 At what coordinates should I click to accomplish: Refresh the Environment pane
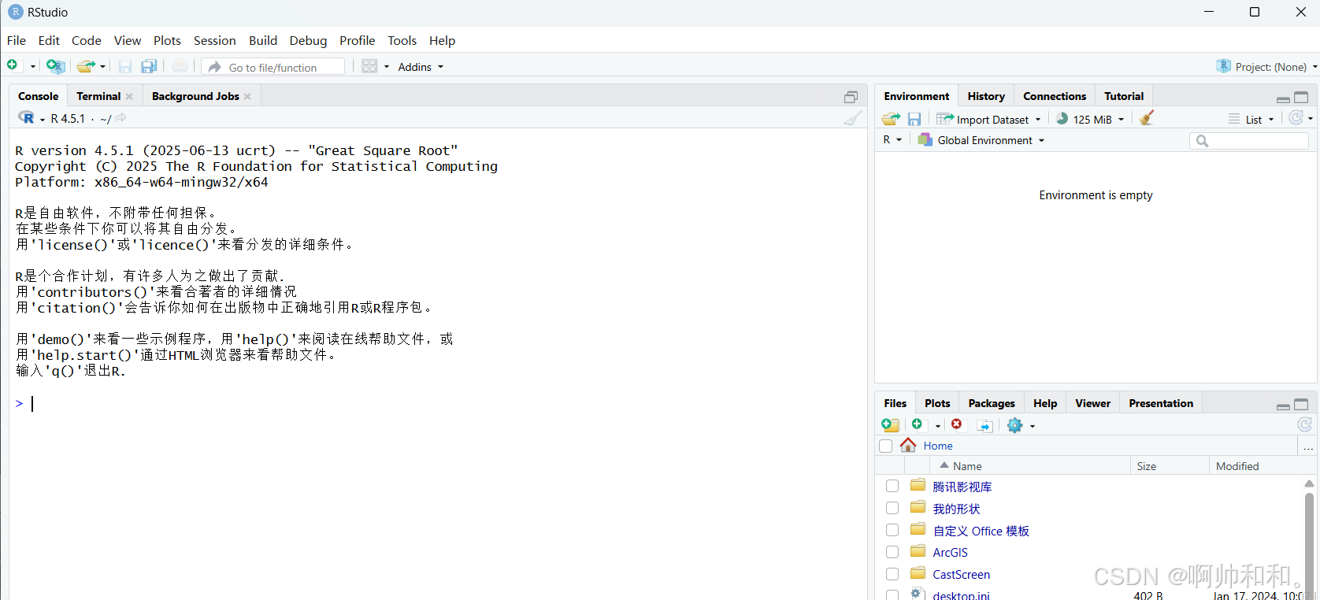click(x=1296, y=118)
